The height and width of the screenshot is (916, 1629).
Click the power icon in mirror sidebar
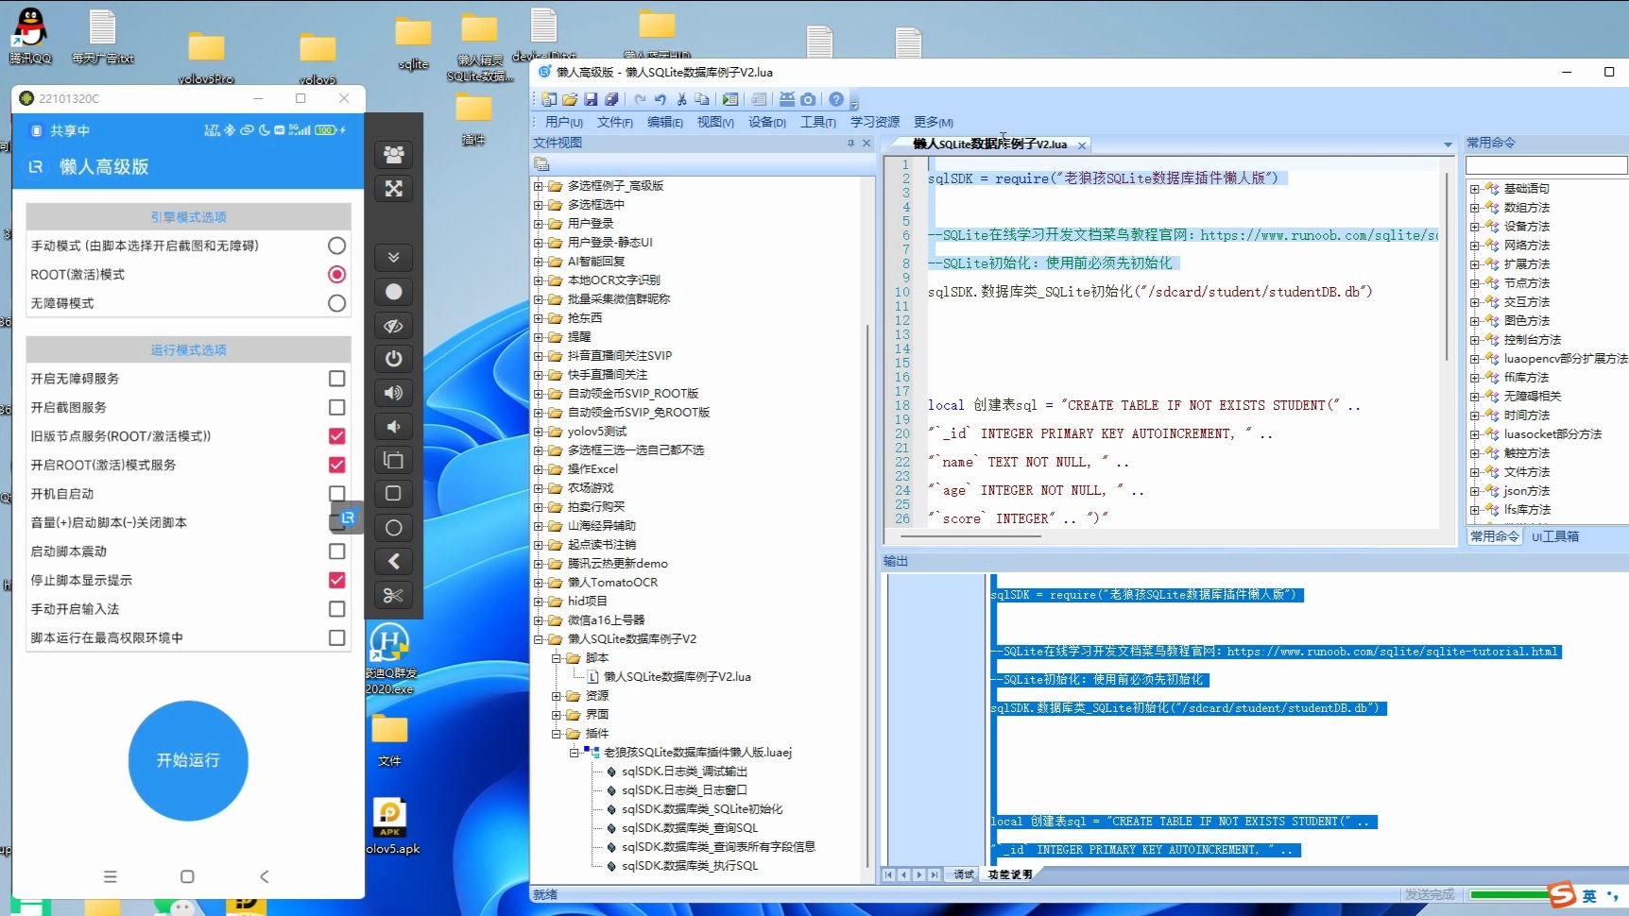(x=394, y=359)
